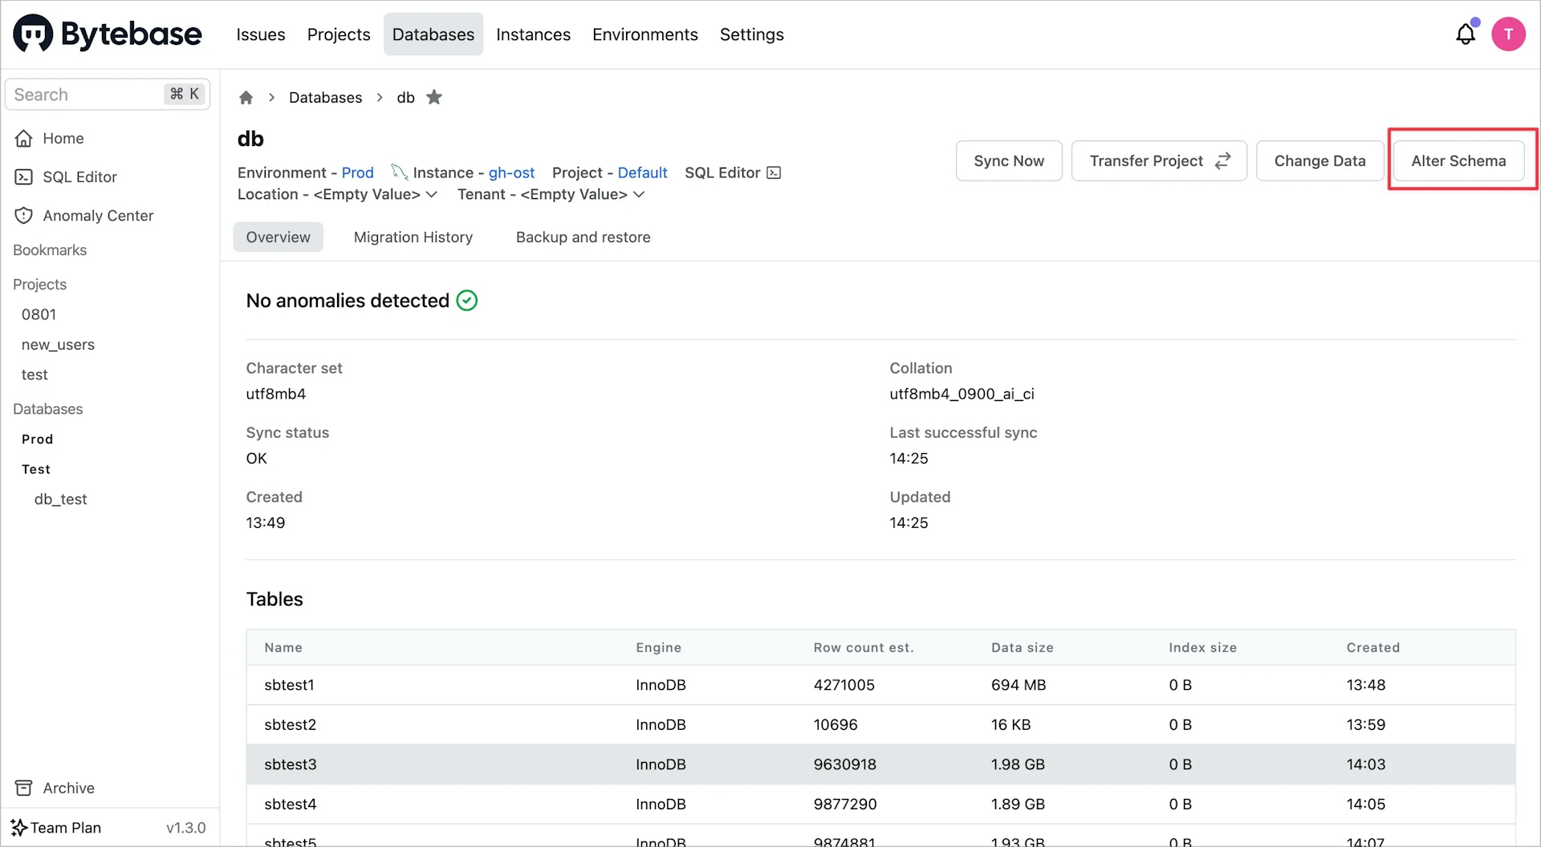Click the 9630918 row count cell
Viewport: 1541px width, 847px height.
[844, 764]
